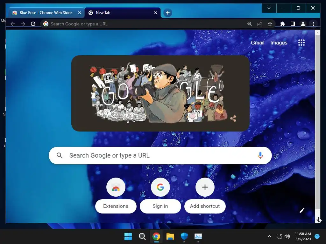Focus the Search Google or type a URL box

point(160,155)
